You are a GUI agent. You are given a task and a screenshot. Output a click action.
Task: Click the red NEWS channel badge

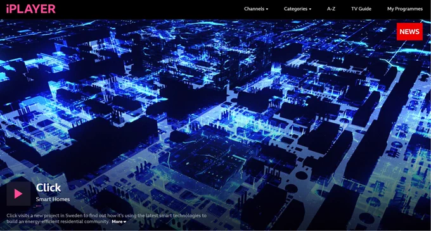[409, 32]
